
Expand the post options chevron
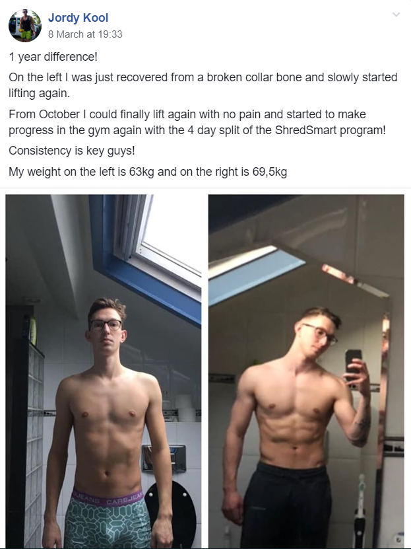[x=396, y=15]
